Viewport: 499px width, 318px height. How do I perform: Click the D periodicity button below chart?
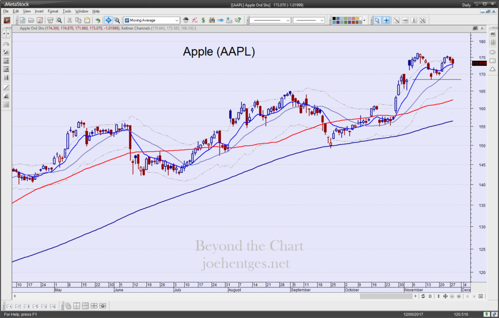click(430, 297)
